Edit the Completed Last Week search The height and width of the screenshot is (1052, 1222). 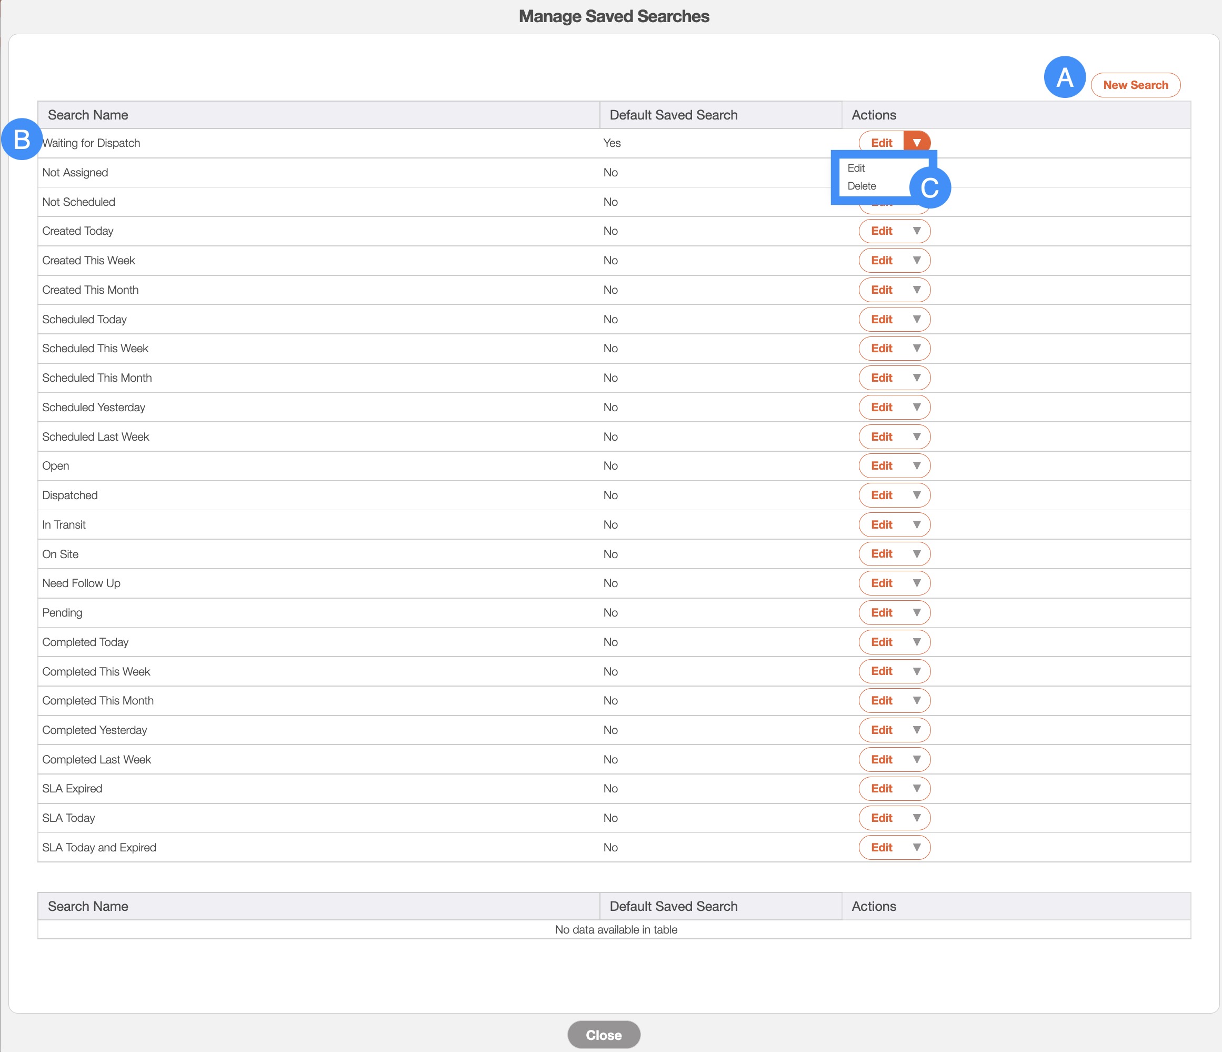(x=881, y=759)
